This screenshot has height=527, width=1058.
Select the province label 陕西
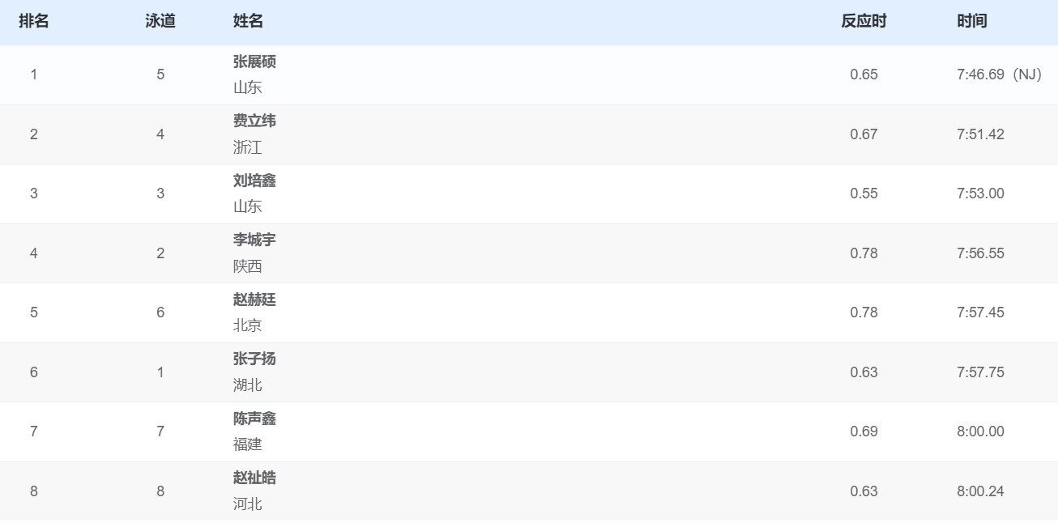point(247,266)
